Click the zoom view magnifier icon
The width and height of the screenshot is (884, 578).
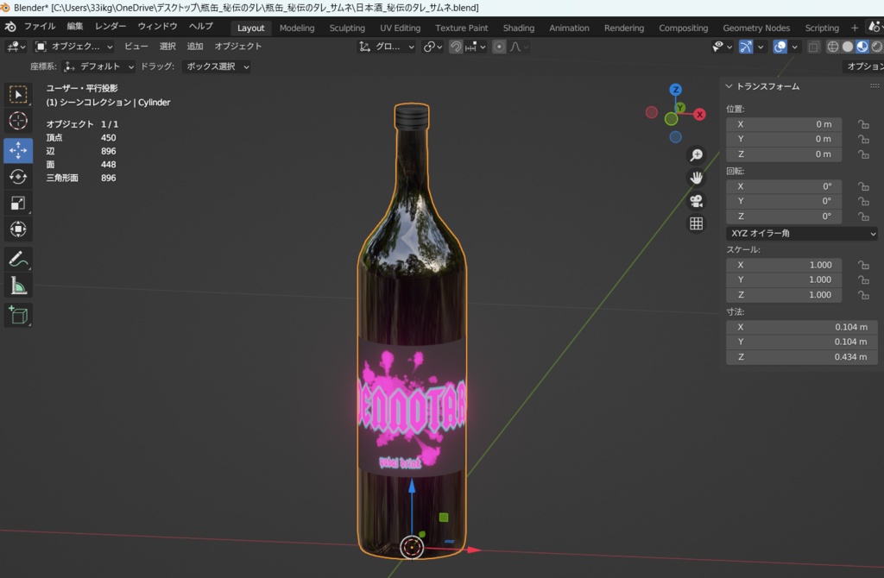pos(697,155)
